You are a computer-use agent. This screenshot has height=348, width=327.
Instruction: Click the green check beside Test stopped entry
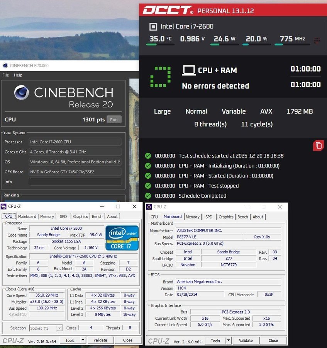[148, 186]
